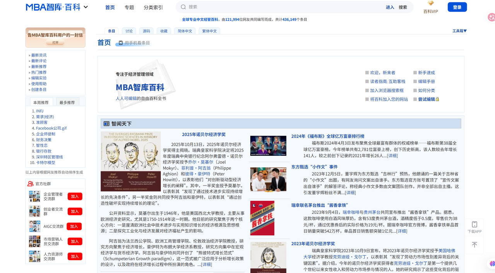Screen dimensions: 495x273
Task: Open the 东方甄选 news photo thumbnail
Action: (x=268, y=179)
